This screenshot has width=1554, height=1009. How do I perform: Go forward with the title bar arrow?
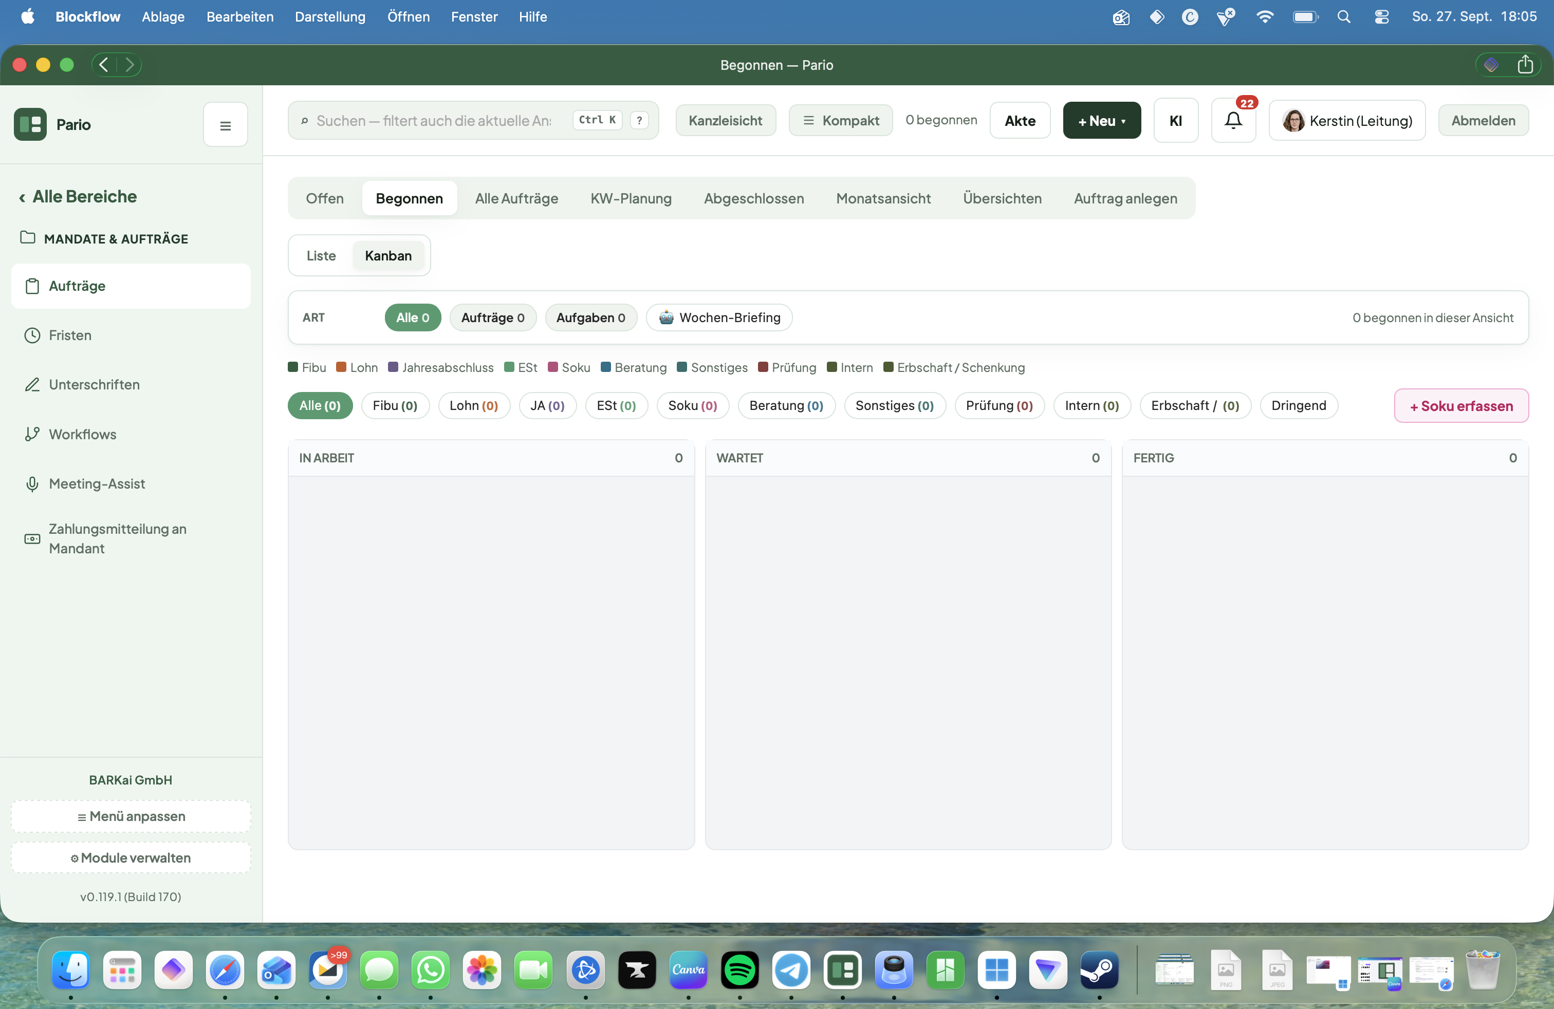(x=129, y=65)
